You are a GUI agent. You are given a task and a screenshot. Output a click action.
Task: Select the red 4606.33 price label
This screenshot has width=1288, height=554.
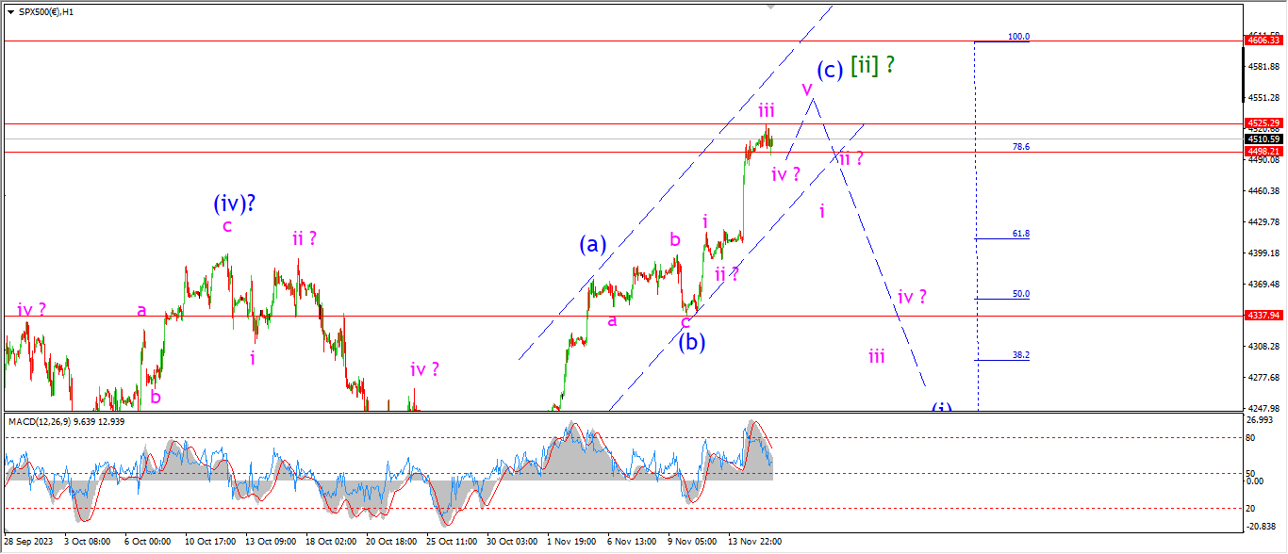click(x=1263, y=41)
